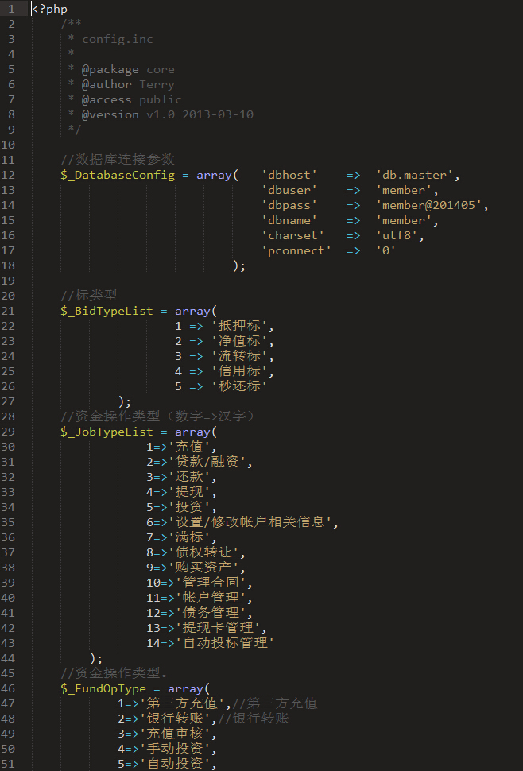The height and width of the screenshot is (771, 523).
Task: Click line number 10 in the gutter
Action: (x=9, y=145)
